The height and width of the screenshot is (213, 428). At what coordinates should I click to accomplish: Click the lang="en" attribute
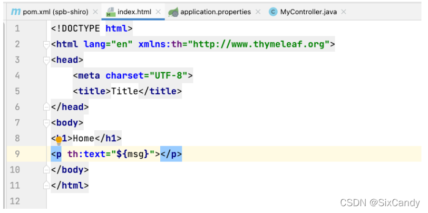point(108,44)
